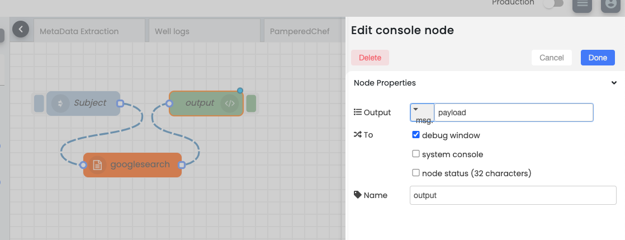Click the Done button
Image resolution: width=625 pixels, height=240 pixels.
point(598,58)
